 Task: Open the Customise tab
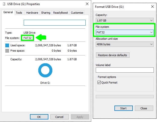[x=77, y=13]
